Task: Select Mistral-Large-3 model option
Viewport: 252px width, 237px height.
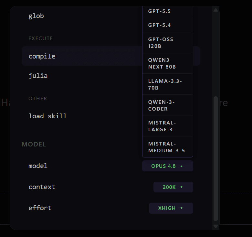Action: click(x=168, y=126)
